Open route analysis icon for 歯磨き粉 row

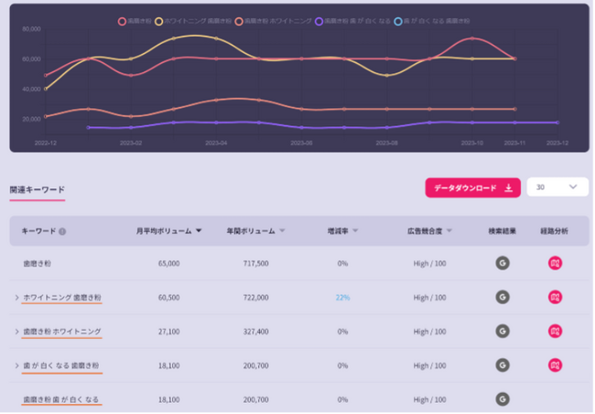tap(555, 263)
